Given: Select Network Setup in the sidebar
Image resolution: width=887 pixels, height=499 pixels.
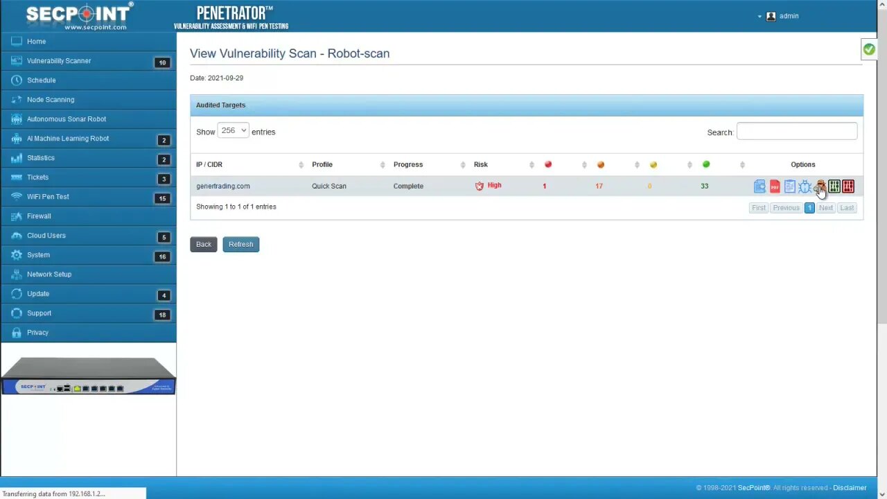Looking at the screenshot, I should [88, 274].
